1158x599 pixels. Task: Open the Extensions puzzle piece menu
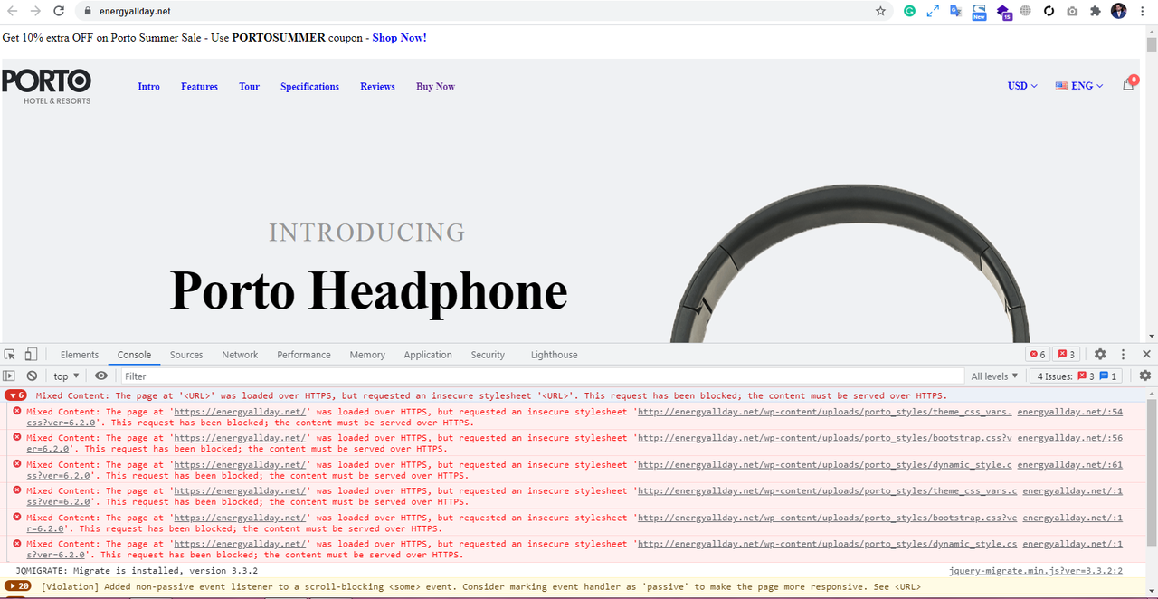(1096, 11)
